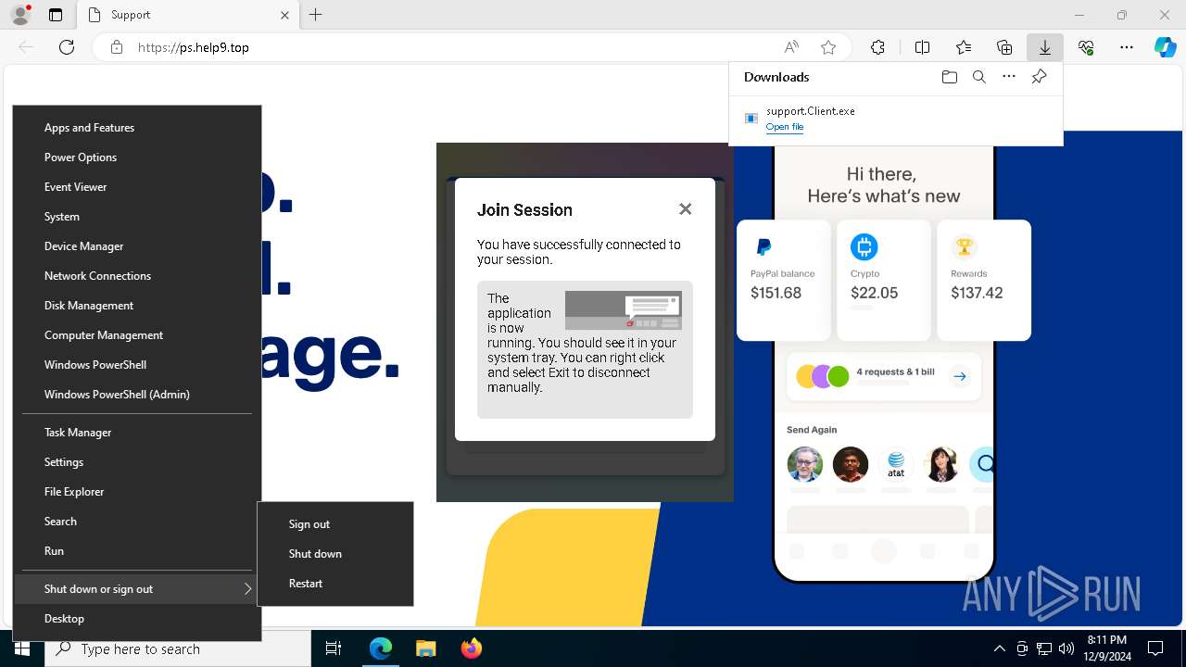Open more options in Downloads panel
The image size is (1186, 667).
pyautogui.click(x=1009, y=77)
